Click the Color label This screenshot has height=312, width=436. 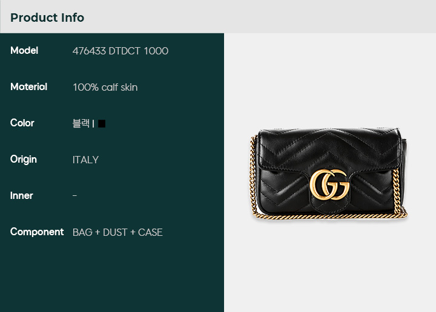tap(22, 123)
